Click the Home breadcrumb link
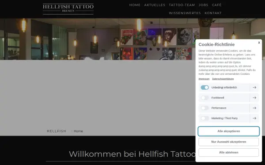The image size is (265, 165). 78,131
